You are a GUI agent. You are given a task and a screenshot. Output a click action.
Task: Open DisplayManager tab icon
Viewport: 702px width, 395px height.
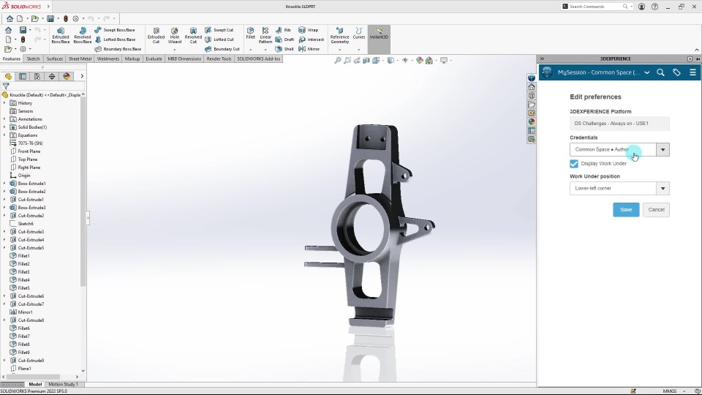point(67,77)
